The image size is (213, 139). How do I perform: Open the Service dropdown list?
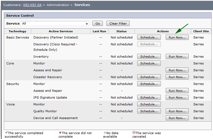(x=55, y=23)
